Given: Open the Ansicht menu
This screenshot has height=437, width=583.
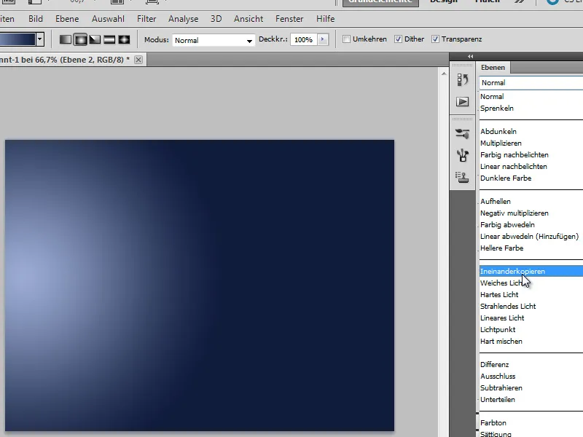Looking at the screenshot, I should coord(249,19).
